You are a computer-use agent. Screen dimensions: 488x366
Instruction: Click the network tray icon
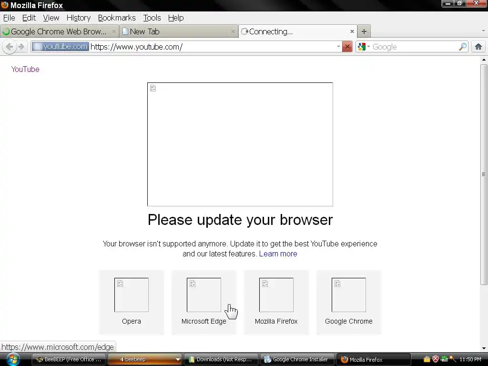(444, 359)
